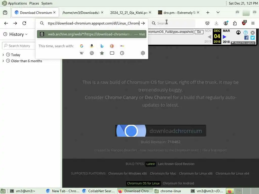Image resolution: width=259 pixels, height=194 pixels.
Task: Go forward using the forward arrow
Action: coord(15,23)
